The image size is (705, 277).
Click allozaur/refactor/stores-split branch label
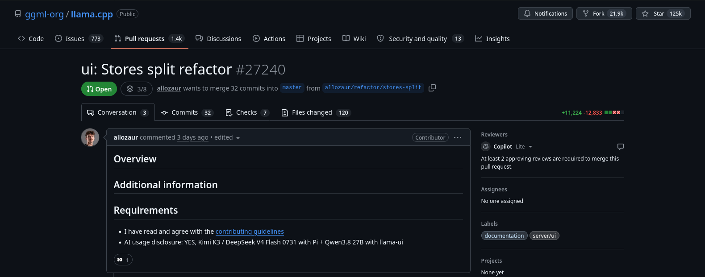(373, 88)
